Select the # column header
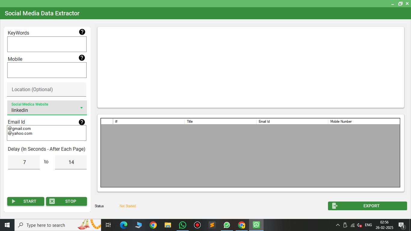 pyautogui.click(x=149, y=122)
